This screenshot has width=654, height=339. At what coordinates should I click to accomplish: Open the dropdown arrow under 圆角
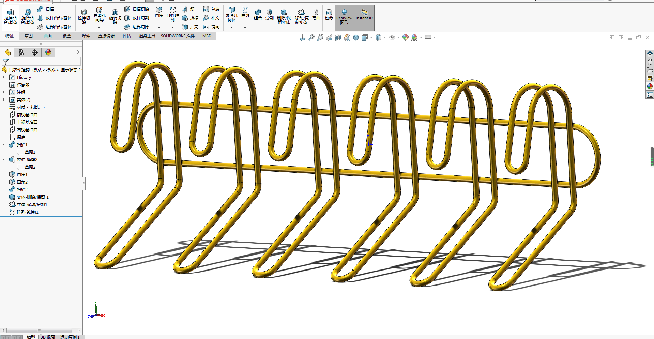159,28
